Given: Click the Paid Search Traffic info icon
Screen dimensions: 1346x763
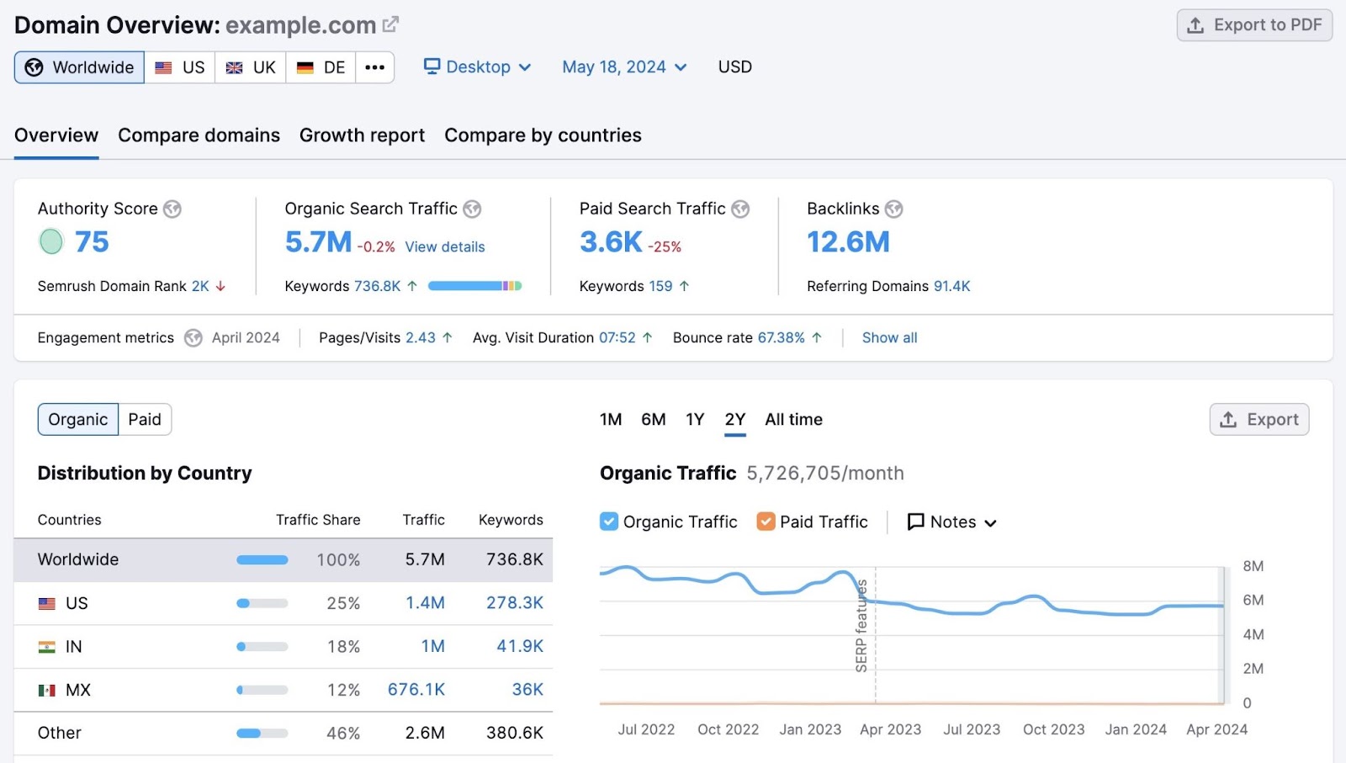Looking at the screenshot, I should point(739,209).
